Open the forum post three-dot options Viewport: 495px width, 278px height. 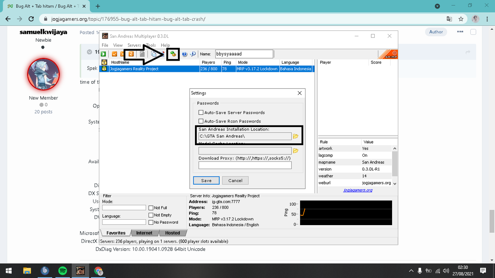coord(460,32)
